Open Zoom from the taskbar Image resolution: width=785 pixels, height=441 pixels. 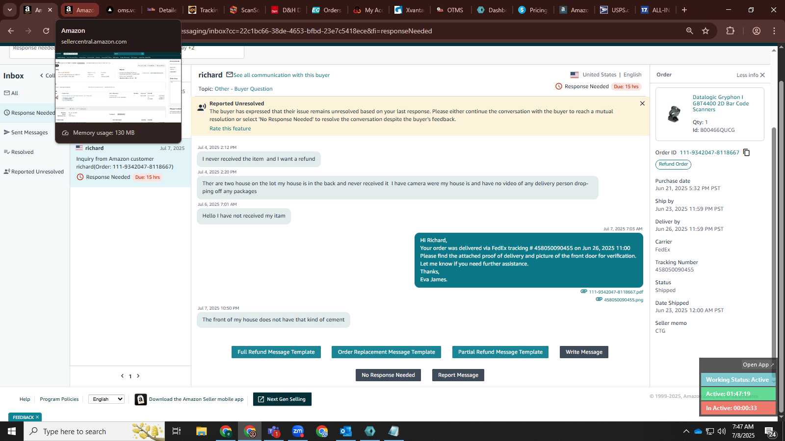[298, 431]
